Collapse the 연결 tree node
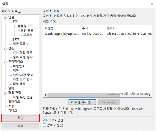Viewport: 156px width, 131px height. [x=5, y=18]
